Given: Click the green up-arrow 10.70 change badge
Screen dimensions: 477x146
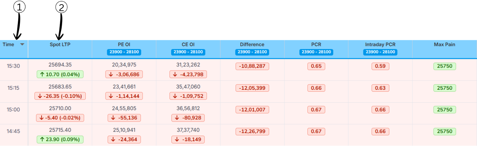Looking at the screenshot, I should point(60,74).
